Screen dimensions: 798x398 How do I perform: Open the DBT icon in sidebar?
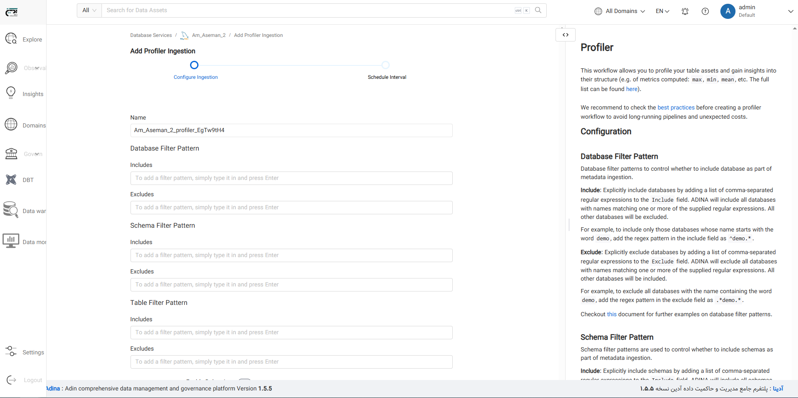point(11,180)
